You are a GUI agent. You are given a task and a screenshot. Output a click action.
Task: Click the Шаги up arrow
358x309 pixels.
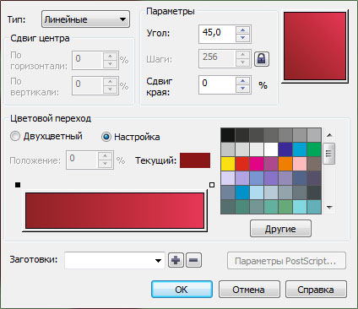[242, 55]
